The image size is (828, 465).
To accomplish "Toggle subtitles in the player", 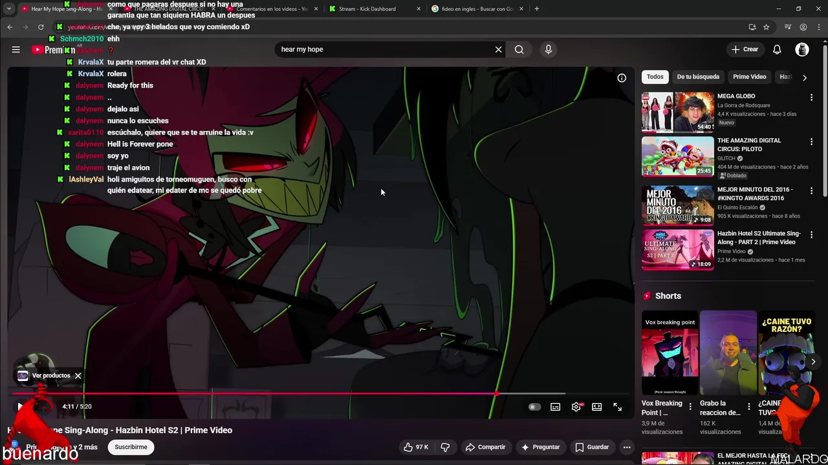I will pyautogui.click(x=555, y=407).
